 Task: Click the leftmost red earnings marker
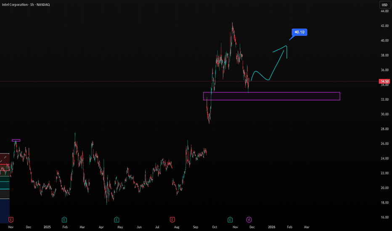(11, 219)
